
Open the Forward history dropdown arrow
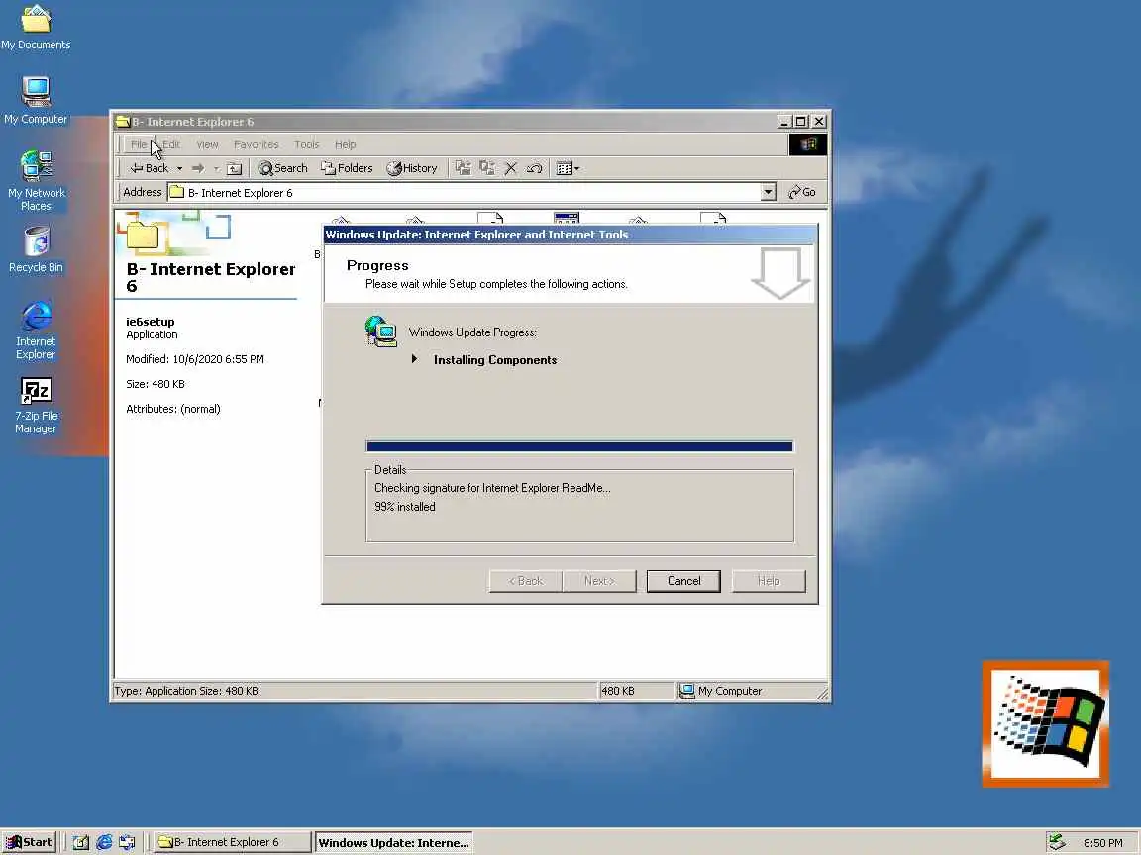click(x=216, y=168)
